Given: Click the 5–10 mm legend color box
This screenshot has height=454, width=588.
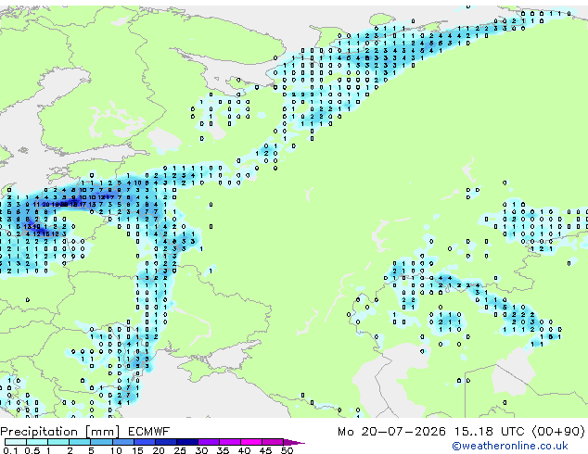Looking at the screenshot, I should point(101,442).
